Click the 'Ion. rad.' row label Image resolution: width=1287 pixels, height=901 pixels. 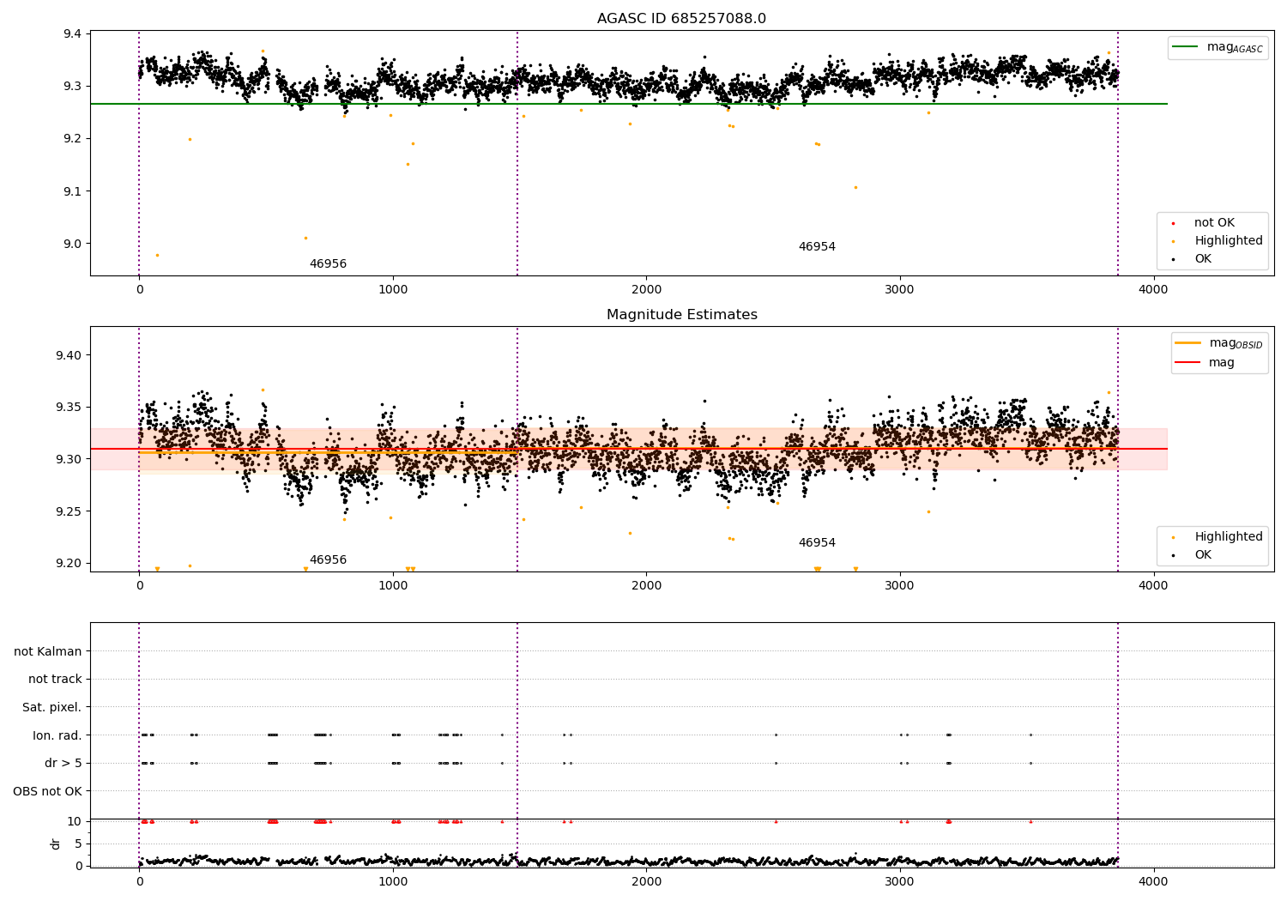pyautogui.click(x=57, y=735)
